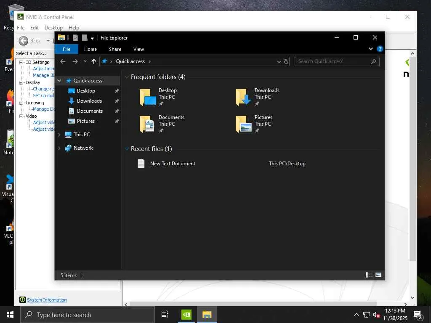Select Documents in the navigation pane
The width and height of the screenshot is (431, 323).
[90, 111]
